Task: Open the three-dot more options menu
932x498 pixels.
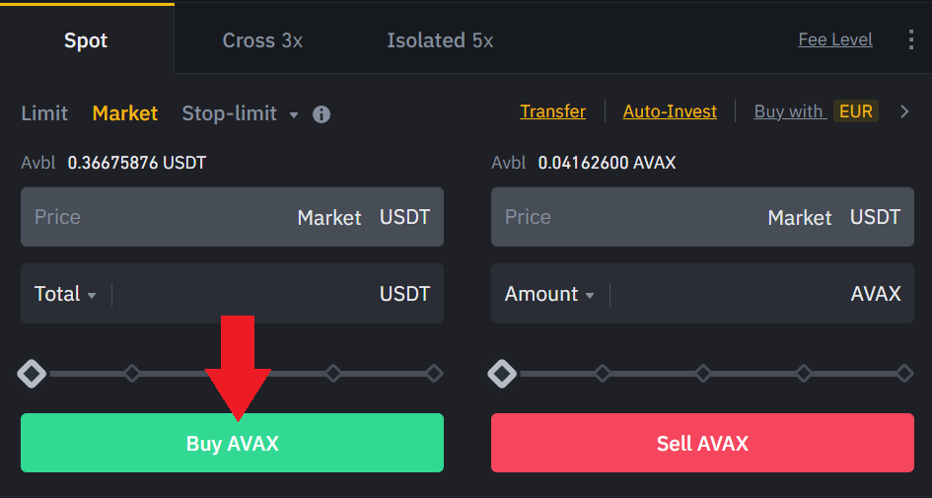Action: [x=910, y=39]
